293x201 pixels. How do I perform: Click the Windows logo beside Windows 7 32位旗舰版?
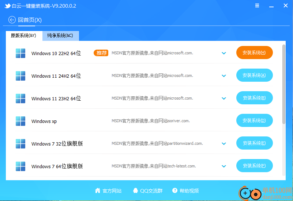coord(20,144)
